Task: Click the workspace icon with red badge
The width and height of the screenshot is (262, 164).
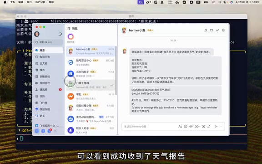Action: click(x=50, y=131)
